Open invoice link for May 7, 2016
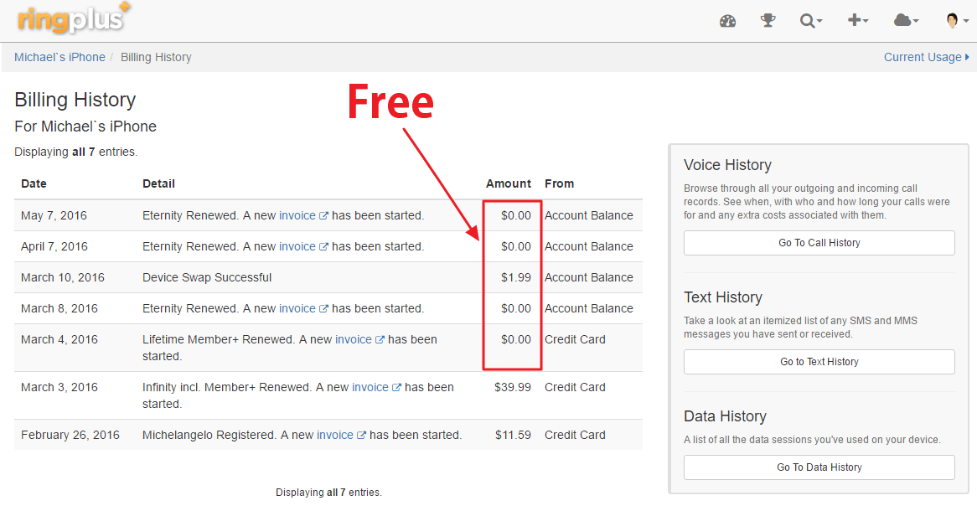This screenshot has height=511, width=977. click(x=297, y=215)
